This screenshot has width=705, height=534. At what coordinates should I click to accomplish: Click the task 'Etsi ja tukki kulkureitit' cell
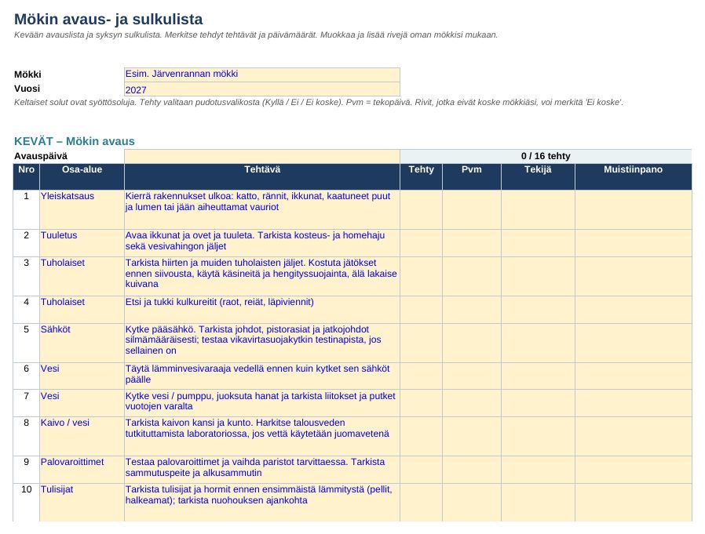(262, 310)
